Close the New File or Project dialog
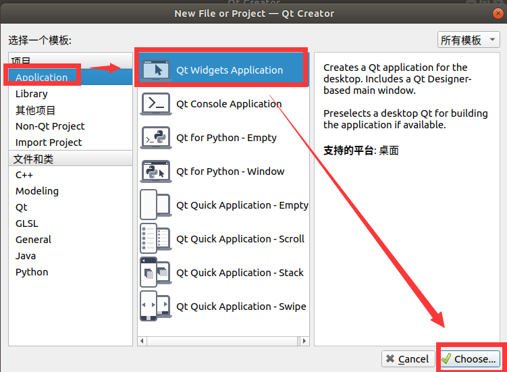 [x=498, y=14]
